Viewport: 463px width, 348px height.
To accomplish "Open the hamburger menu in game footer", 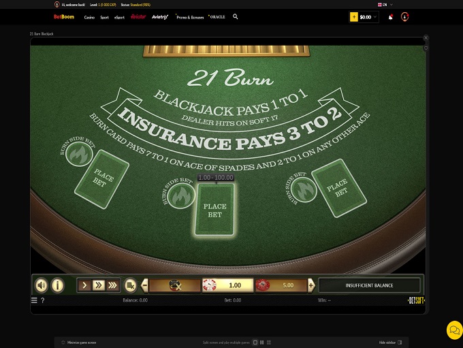I will tap(34, 300).
